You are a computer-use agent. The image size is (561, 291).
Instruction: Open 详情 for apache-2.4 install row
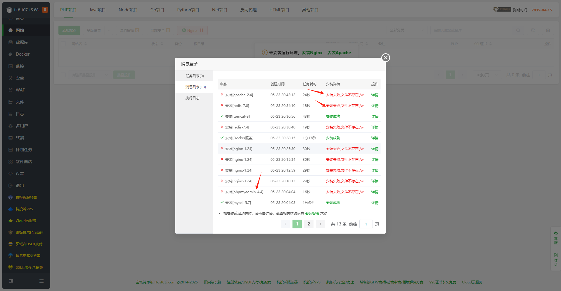tap(375, 95)
